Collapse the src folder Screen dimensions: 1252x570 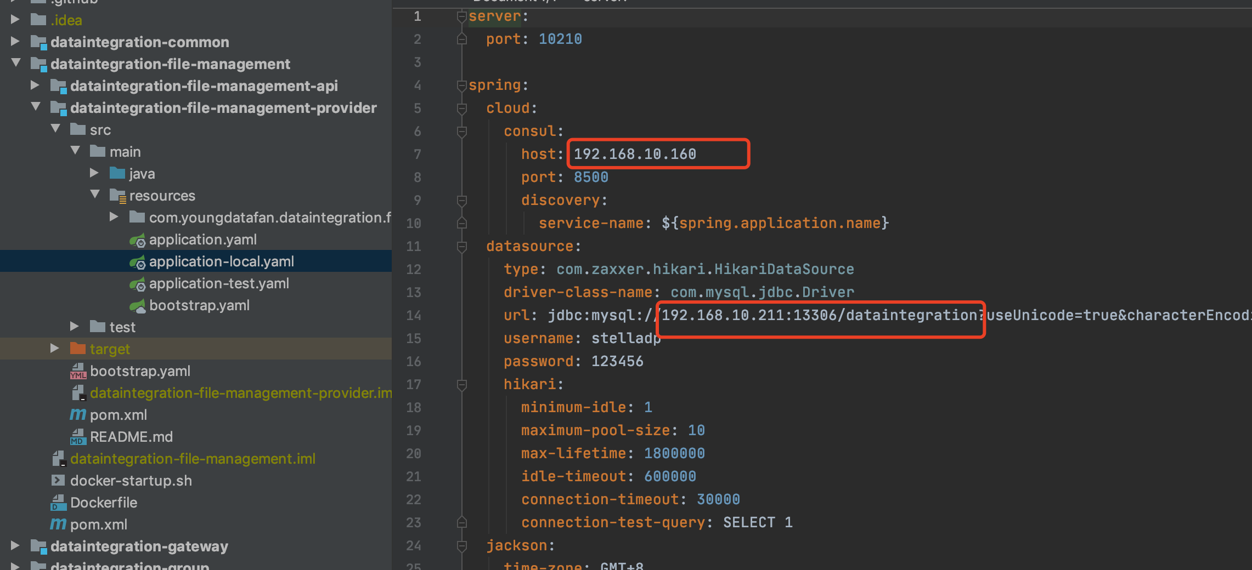click(55, 129)
